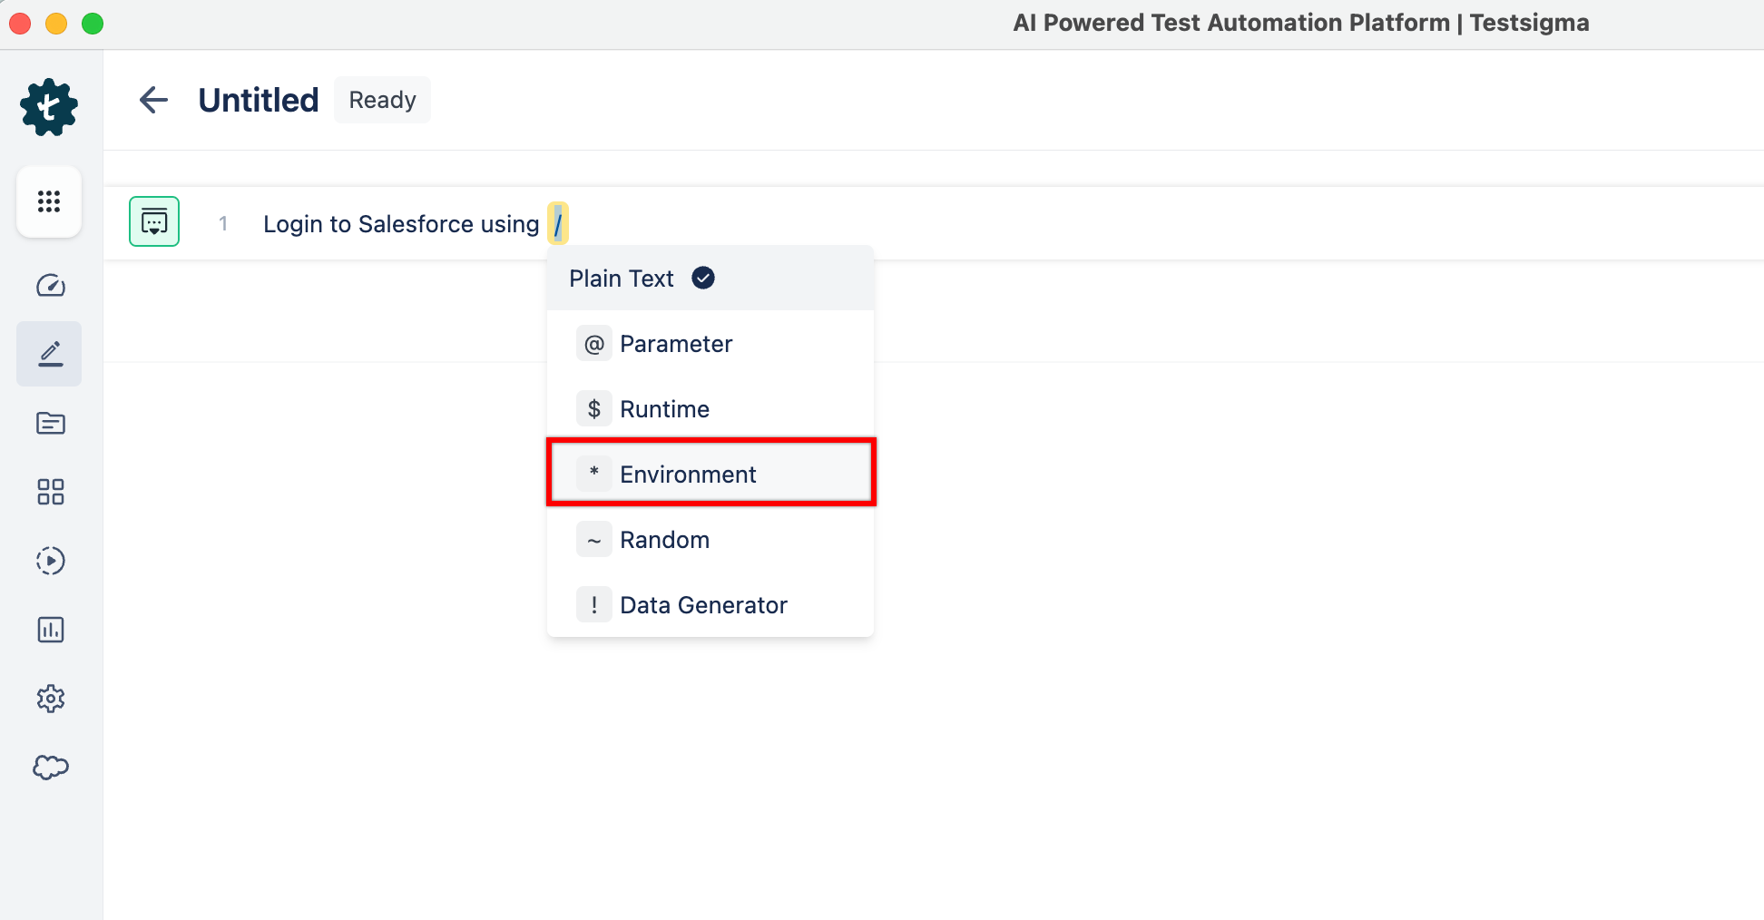This screenshot has height=920, width=1764.
Task: Click the checkmark next to Plain Text
Action: [x=703, y=278]
